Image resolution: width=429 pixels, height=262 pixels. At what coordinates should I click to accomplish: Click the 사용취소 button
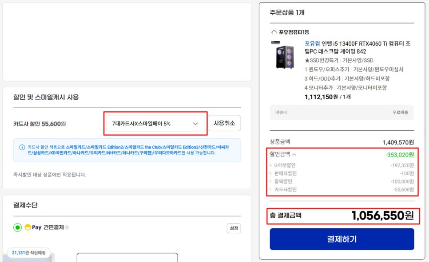[x=224, y=123]
